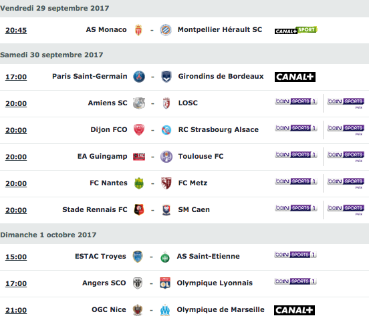Click the AS Saint-Etienne green crest
Viewport: 369px width, 322px height.
point(165,257)
